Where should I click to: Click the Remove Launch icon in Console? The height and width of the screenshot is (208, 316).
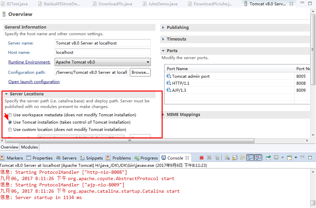click(x=209, y=158)
